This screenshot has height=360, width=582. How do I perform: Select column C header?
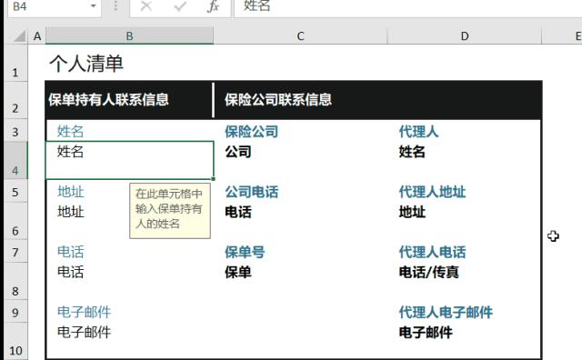[x=300, y=36]
